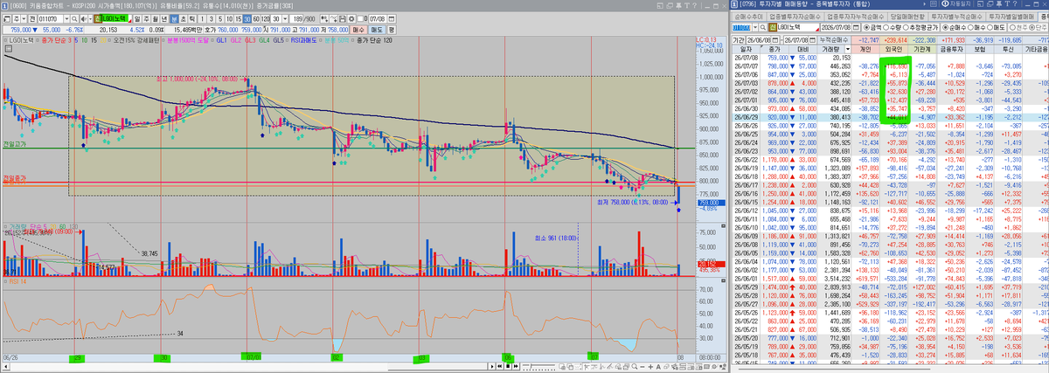
Task: Choose the 10-minute interval button
Action: (229, 18)
